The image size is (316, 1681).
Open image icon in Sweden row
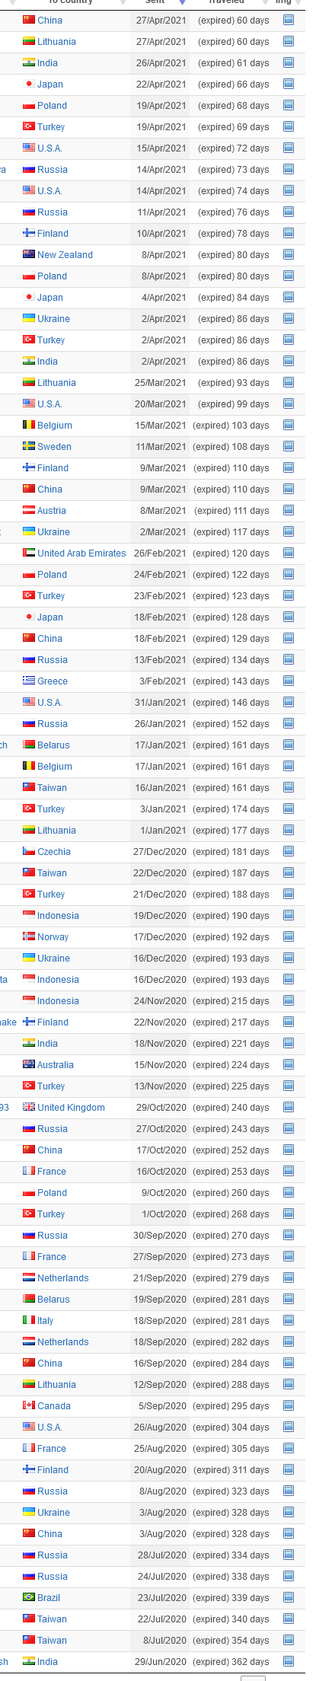click(288, 447)
